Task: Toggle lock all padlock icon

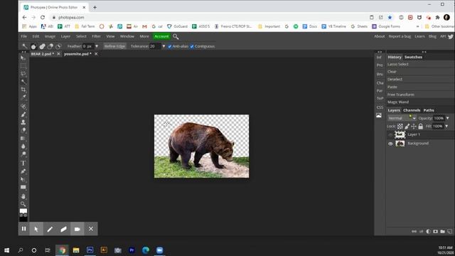Action: click(420, 127)
